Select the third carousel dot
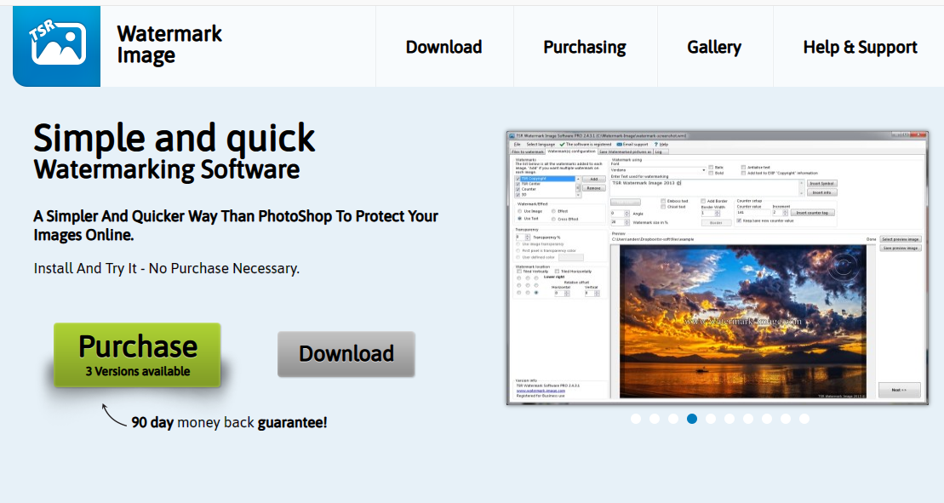This screenshot has height=503, width=944. point(673,419)
